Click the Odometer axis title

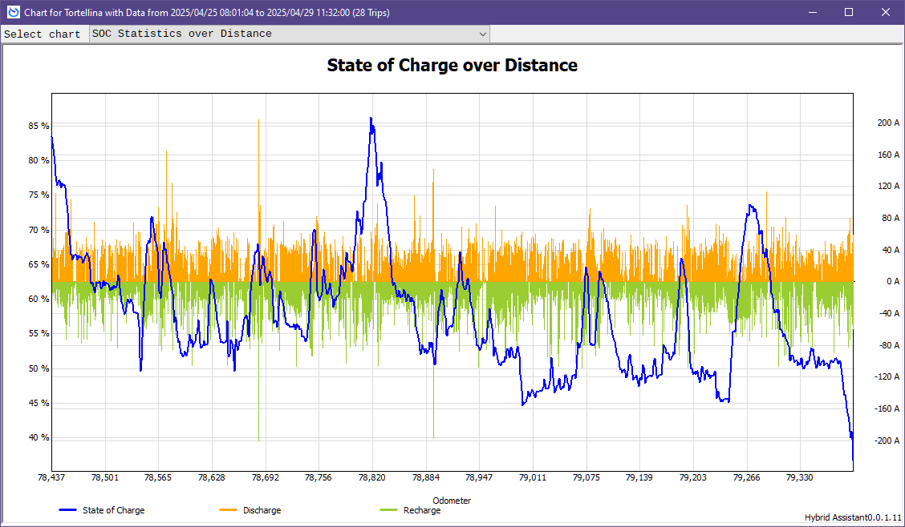pos(452,501)
